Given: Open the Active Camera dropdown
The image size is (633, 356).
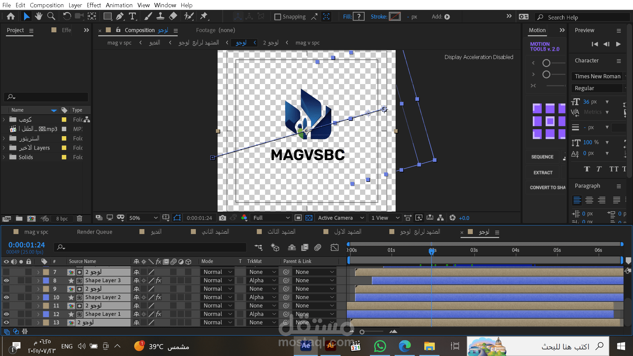Looking at the screenshot, I should click(x=341, y=218).
